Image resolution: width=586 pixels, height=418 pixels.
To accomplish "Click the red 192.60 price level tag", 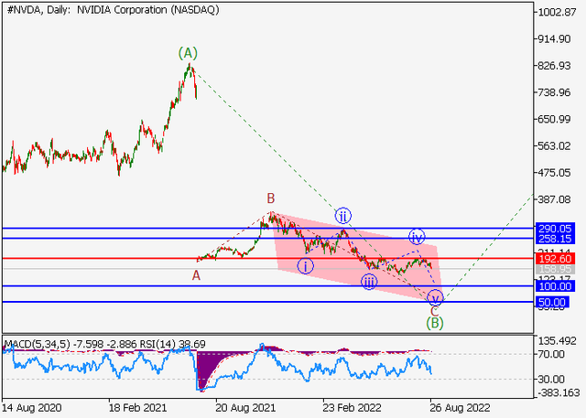I will pos(554,259).
